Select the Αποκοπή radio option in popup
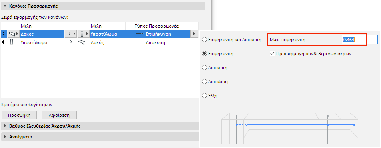This screenshot has width=381, height=148. coord(205,68)
